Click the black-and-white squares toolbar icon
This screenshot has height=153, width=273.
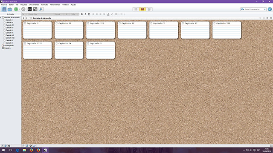coord(35,9)
